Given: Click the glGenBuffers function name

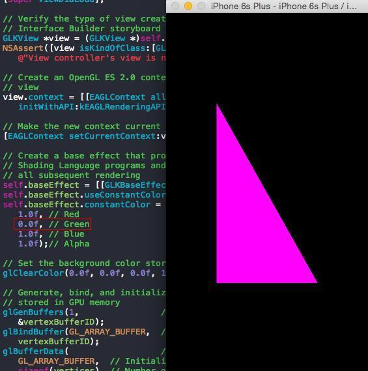Looking at the screenshot, I should (33, 312).
